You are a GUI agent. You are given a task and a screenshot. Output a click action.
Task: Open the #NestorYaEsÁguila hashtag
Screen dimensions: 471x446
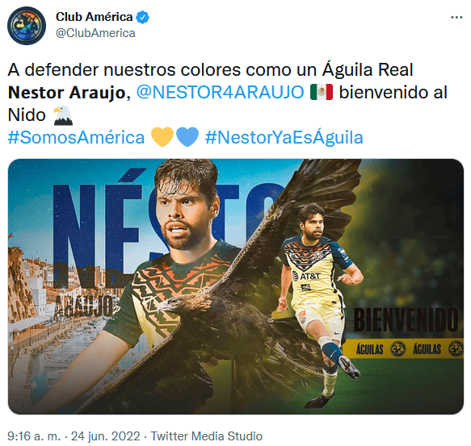click(284, 137)
